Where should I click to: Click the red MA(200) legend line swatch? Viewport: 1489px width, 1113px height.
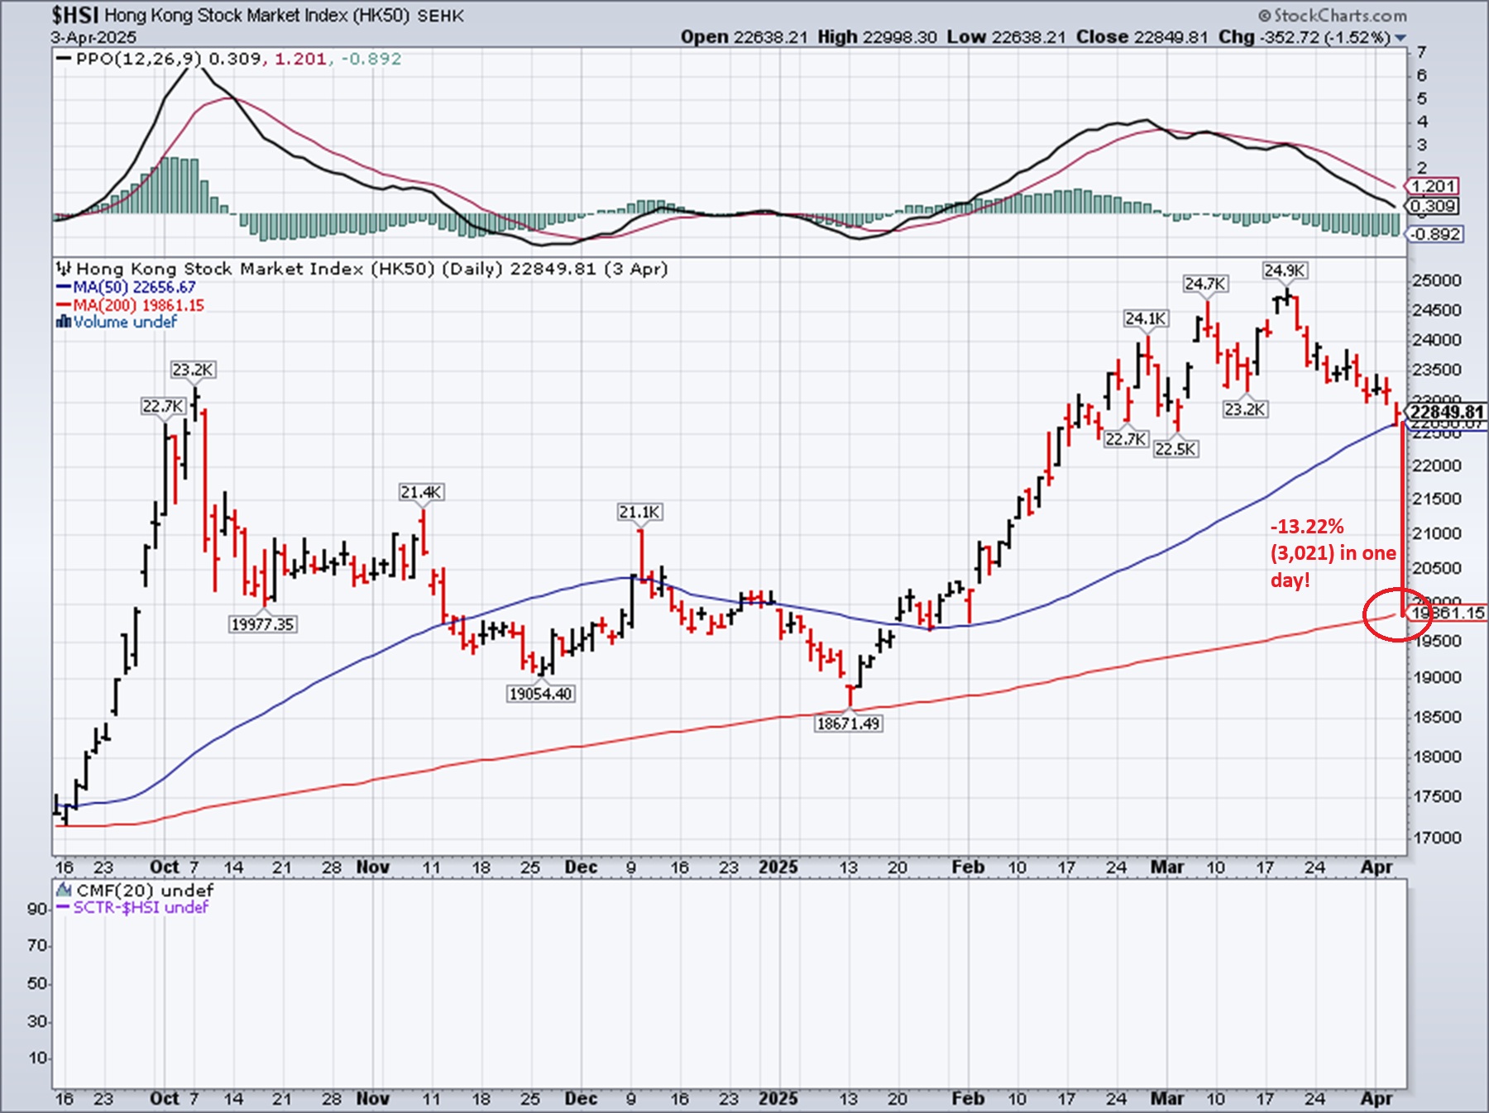click(64, 305)
